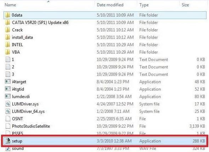Click "System file" in the LUMDriver.sys row
The width and height of the screenshot is (209, 152).
click(x=149, y=104)
